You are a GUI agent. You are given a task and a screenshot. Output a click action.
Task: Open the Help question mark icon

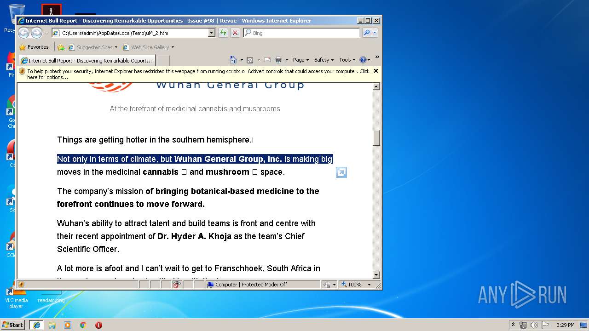pos(363,60)
